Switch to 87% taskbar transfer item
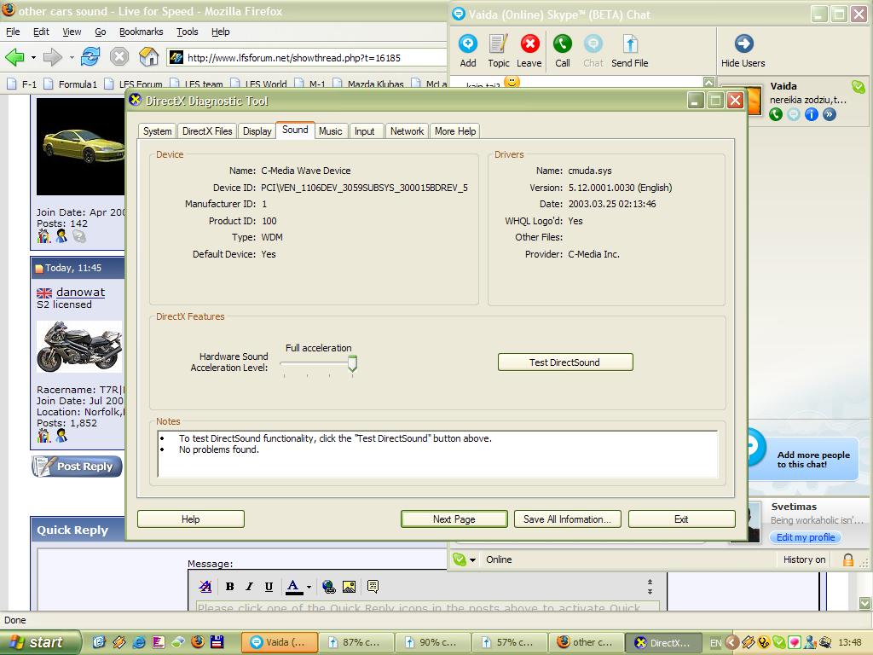 tap(356, 642)
